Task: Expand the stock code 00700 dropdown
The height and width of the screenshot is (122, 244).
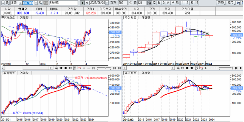Action: tap(36, 3)
